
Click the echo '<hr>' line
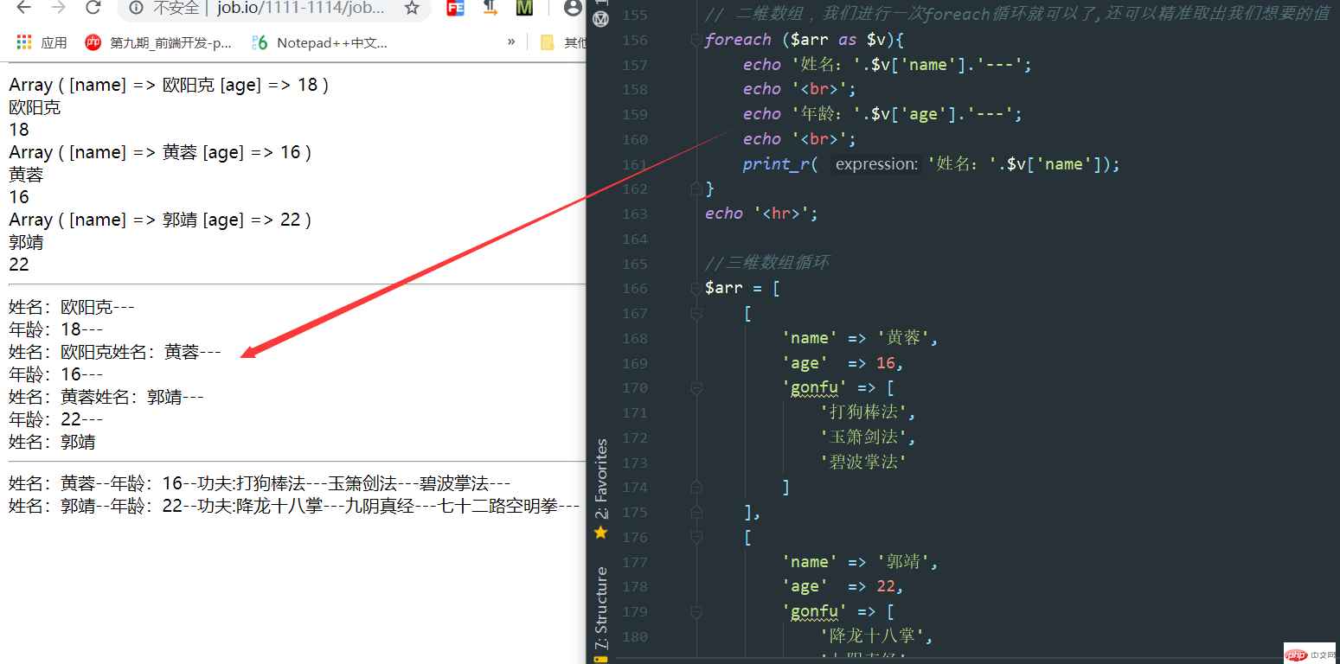point(761,214)
